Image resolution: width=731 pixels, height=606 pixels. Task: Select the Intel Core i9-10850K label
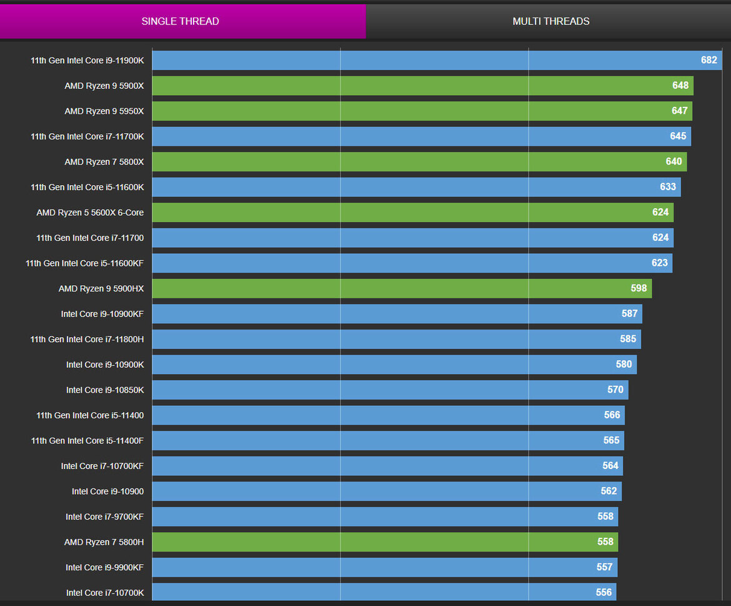pos(105,390)
